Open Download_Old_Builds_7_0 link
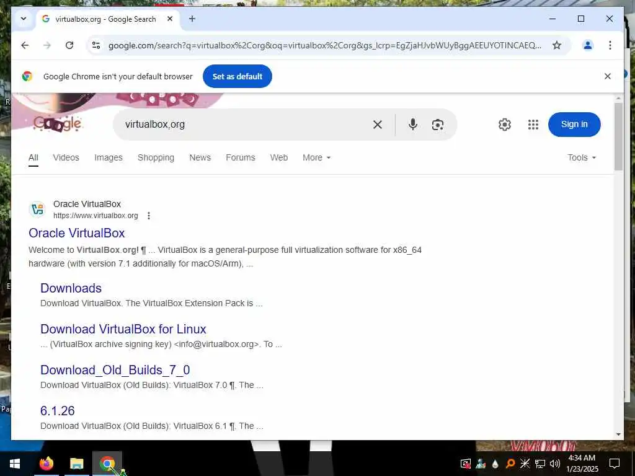This screenshot has width=635, height=476. [x=115, y=370]
